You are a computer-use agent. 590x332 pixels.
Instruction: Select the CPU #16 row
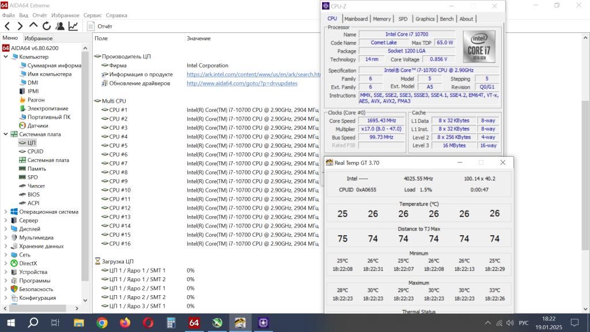[x=207, y=244]
